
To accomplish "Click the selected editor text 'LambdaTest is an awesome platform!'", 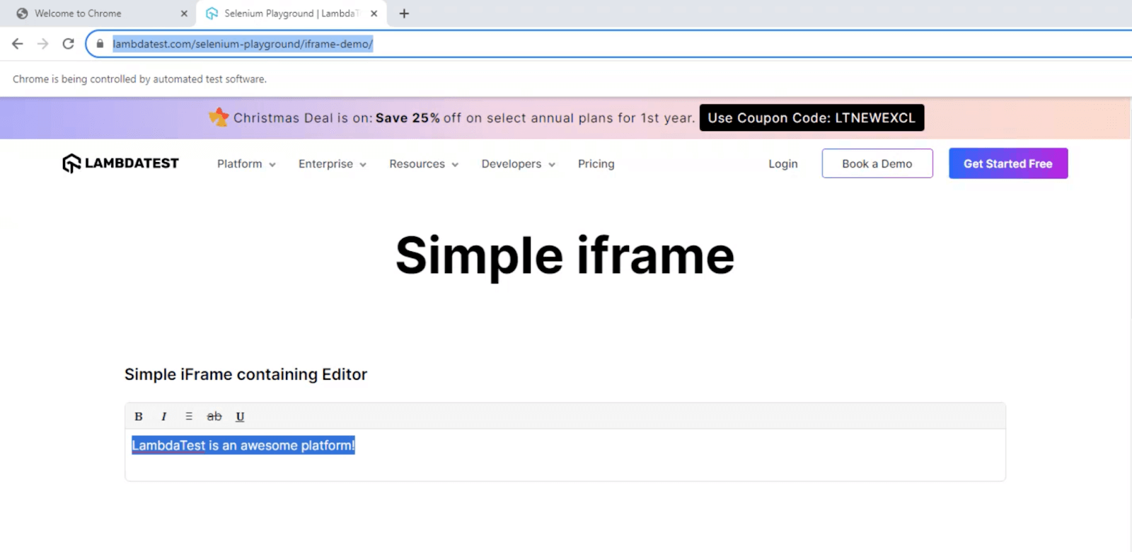I will 243,446.
